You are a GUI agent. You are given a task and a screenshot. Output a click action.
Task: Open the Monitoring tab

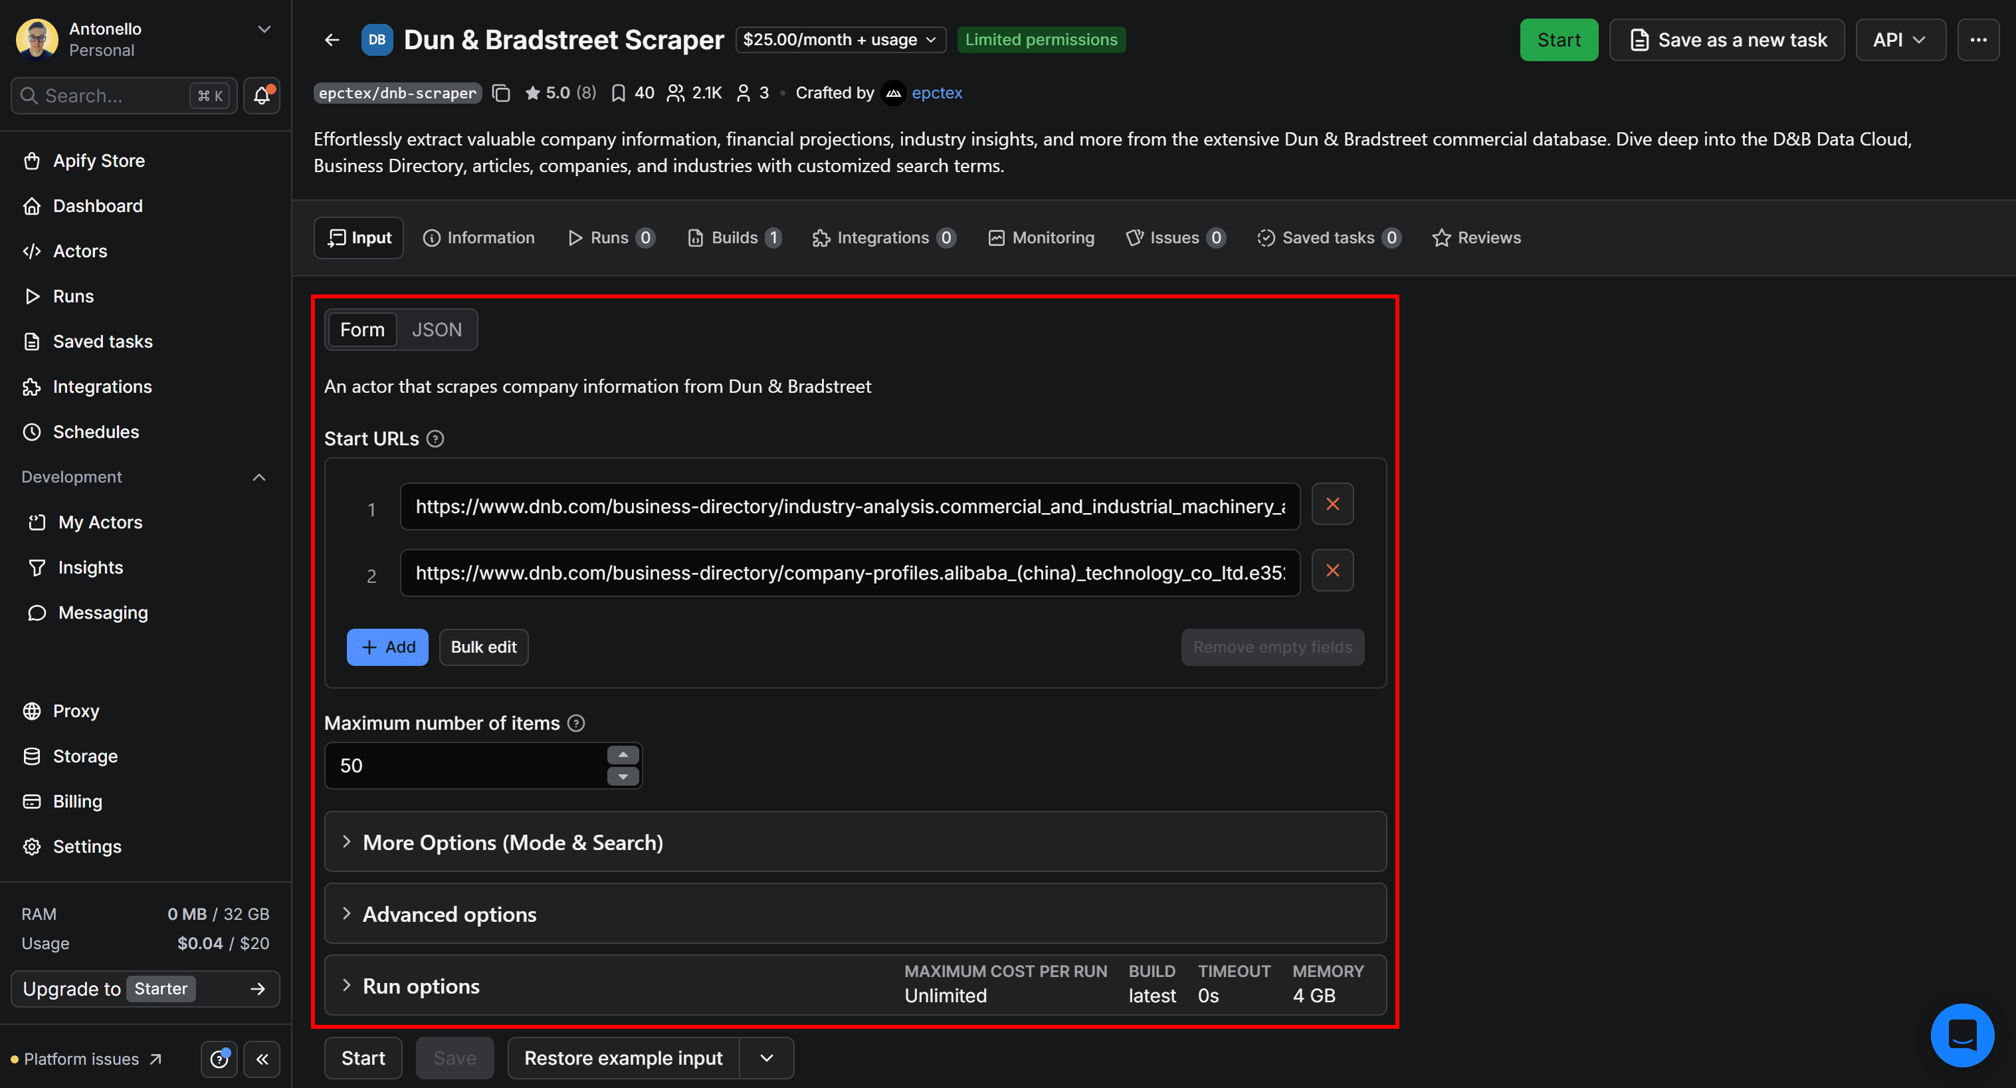(x=1041, y=238)
